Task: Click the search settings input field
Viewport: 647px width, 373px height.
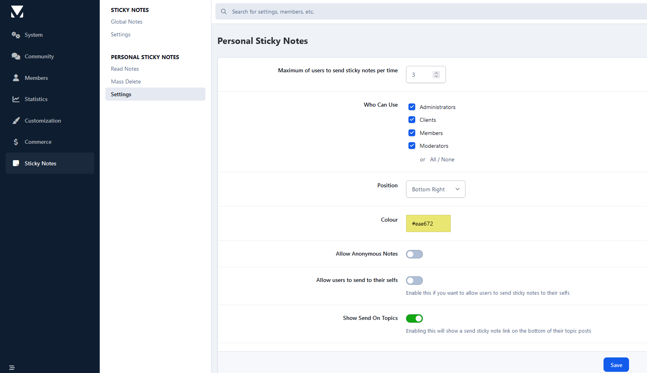Action: (x=431, y=12)
